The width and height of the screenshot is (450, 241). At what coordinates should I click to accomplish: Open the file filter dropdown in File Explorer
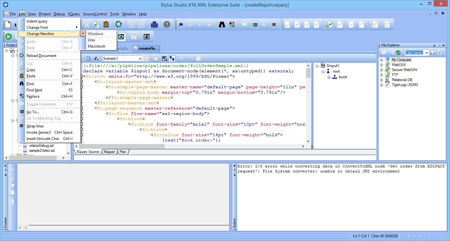427,53
